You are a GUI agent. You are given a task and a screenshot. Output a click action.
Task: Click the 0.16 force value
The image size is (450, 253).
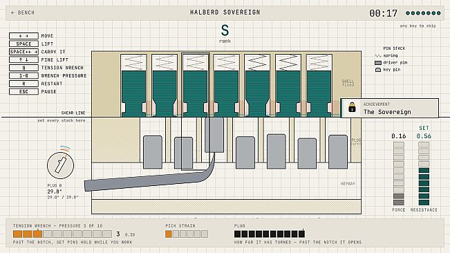coord(399,136)
